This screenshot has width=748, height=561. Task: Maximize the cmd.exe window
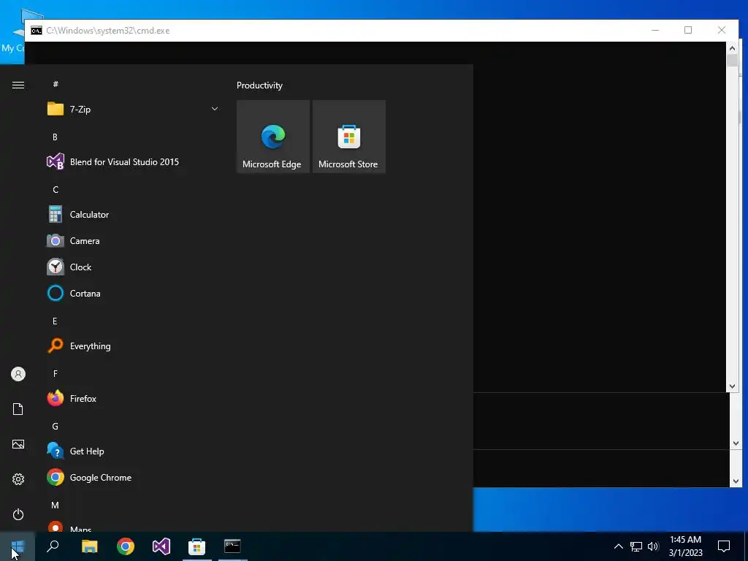coord(688,30)
